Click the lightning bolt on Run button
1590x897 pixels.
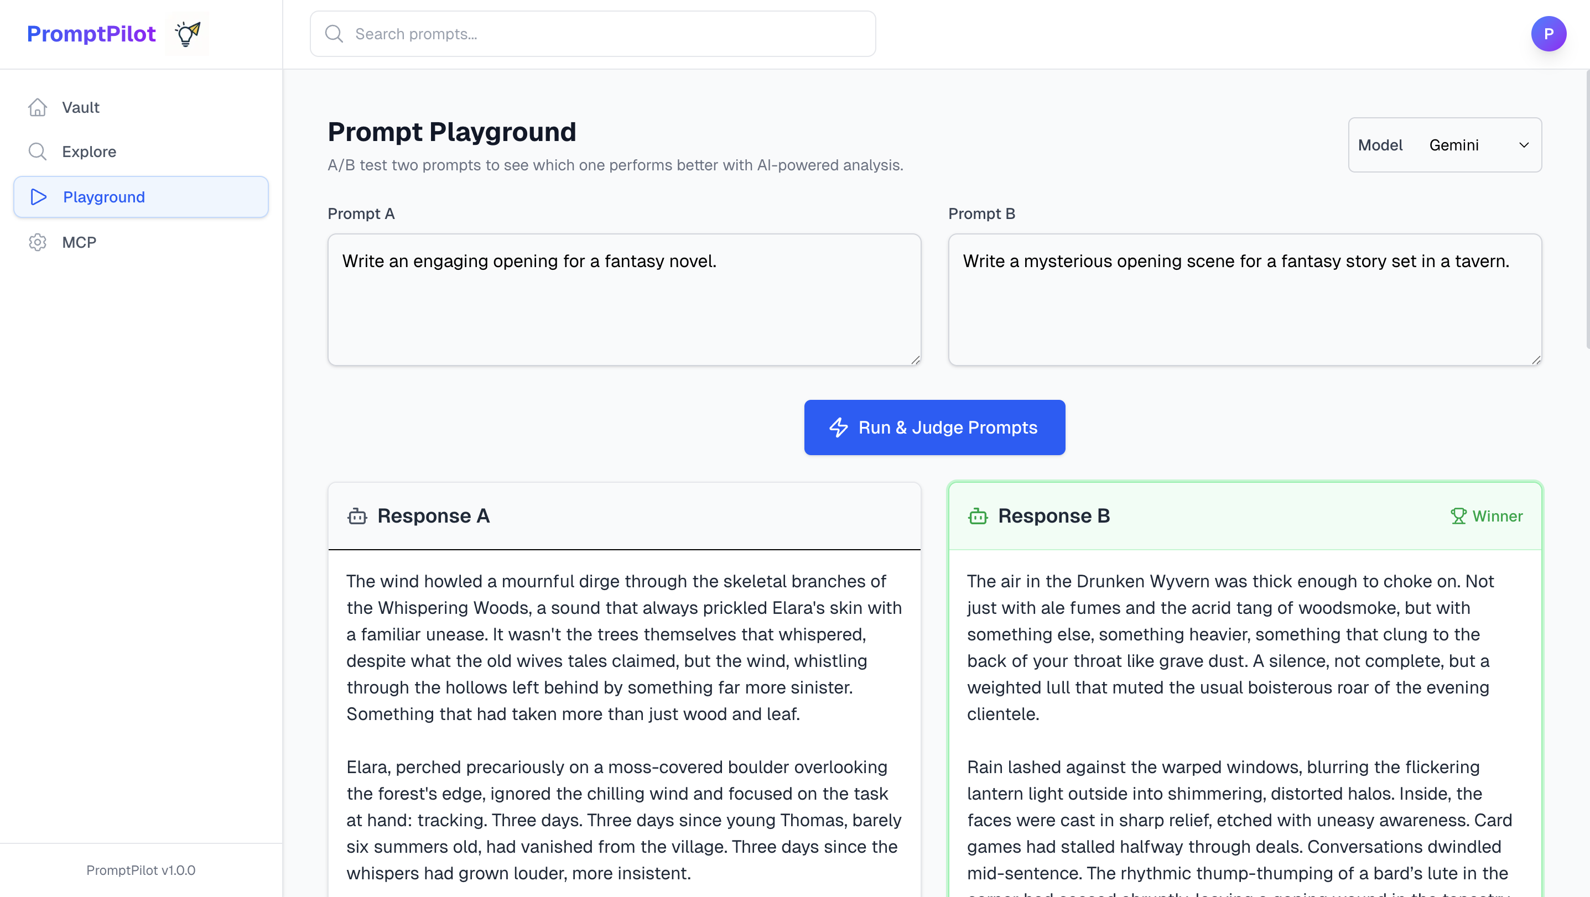point(839,427)
